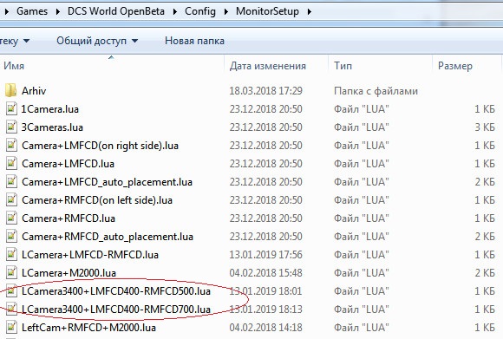Viewport: 503px width, 339px height.
Task: Select file name Camera+RMFCD.lua
Action: pos(69,218)
